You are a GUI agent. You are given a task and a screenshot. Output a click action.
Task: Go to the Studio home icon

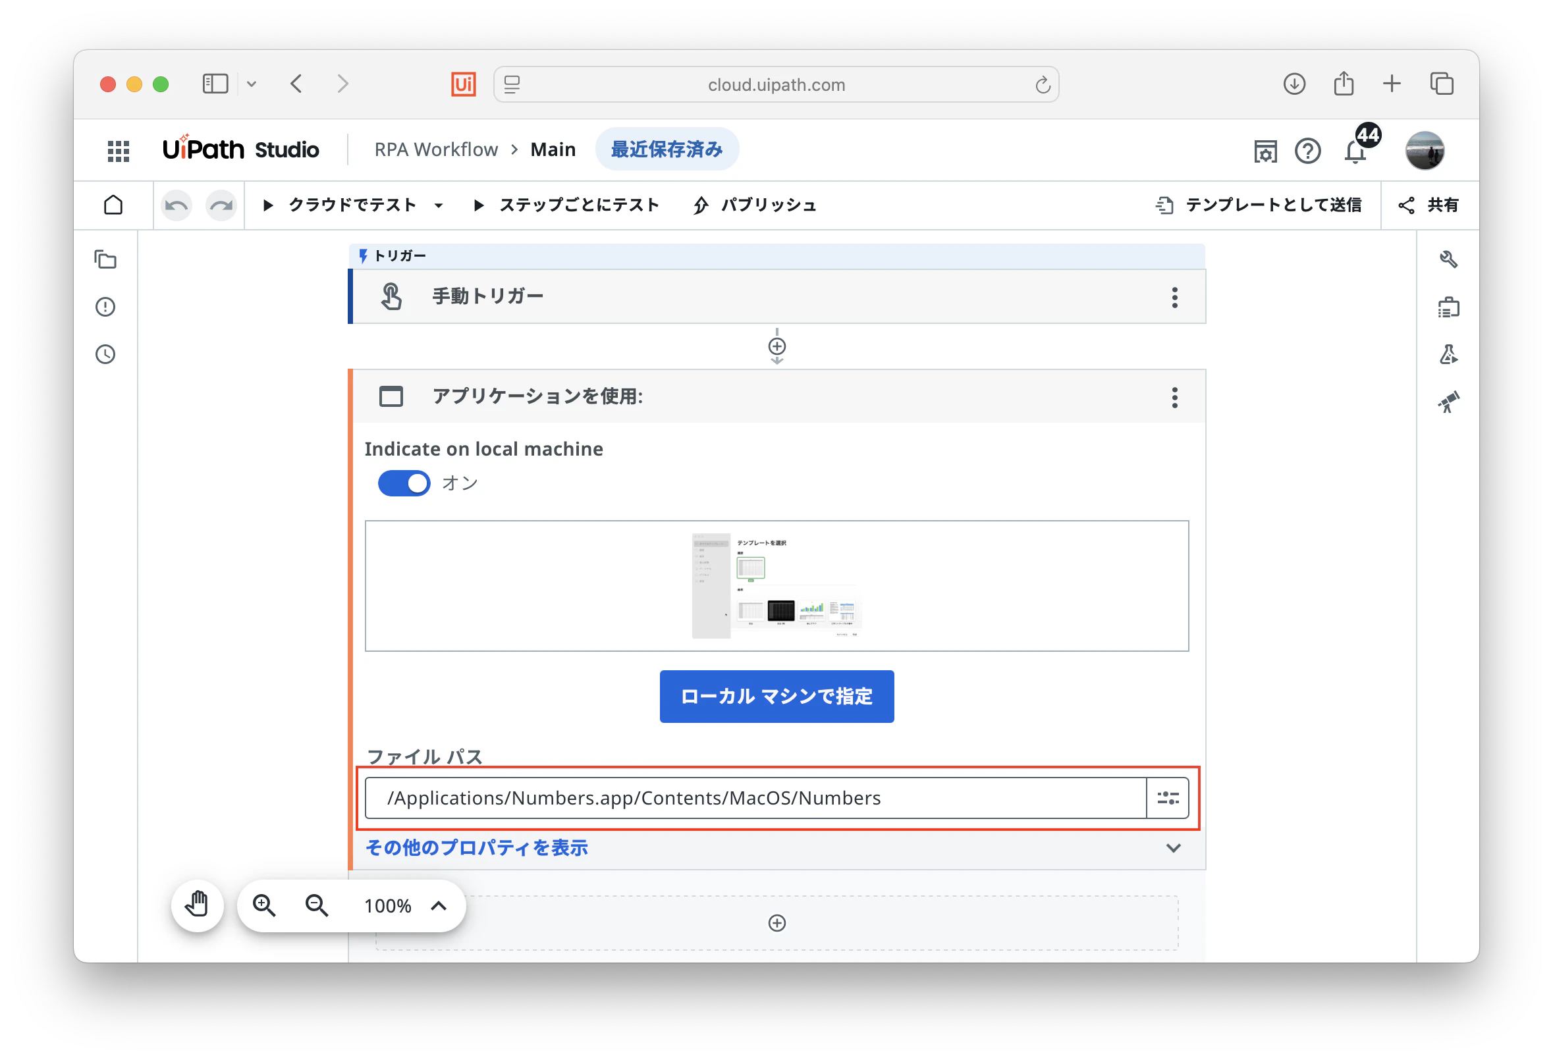coord(113,205)
